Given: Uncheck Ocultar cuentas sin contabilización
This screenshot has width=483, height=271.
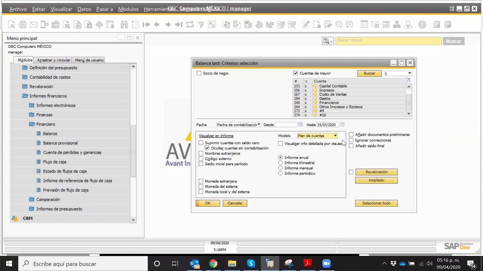Looking at the screenshot, I should click(207, 148).
